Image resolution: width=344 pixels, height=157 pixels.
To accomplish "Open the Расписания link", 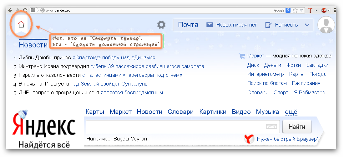I will pyautogui.click(x=306, y=83).
